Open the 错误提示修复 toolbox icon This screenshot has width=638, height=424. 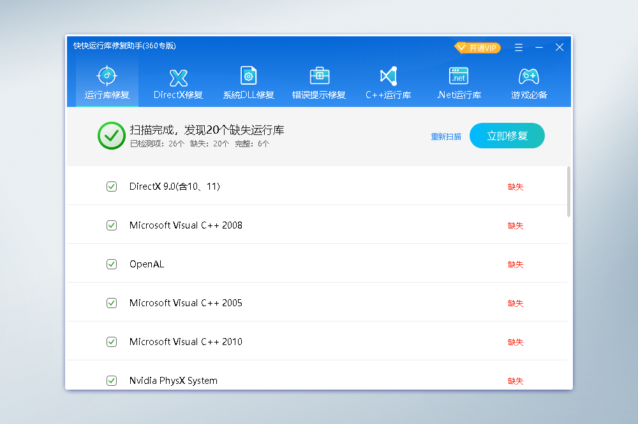point(319,76)
